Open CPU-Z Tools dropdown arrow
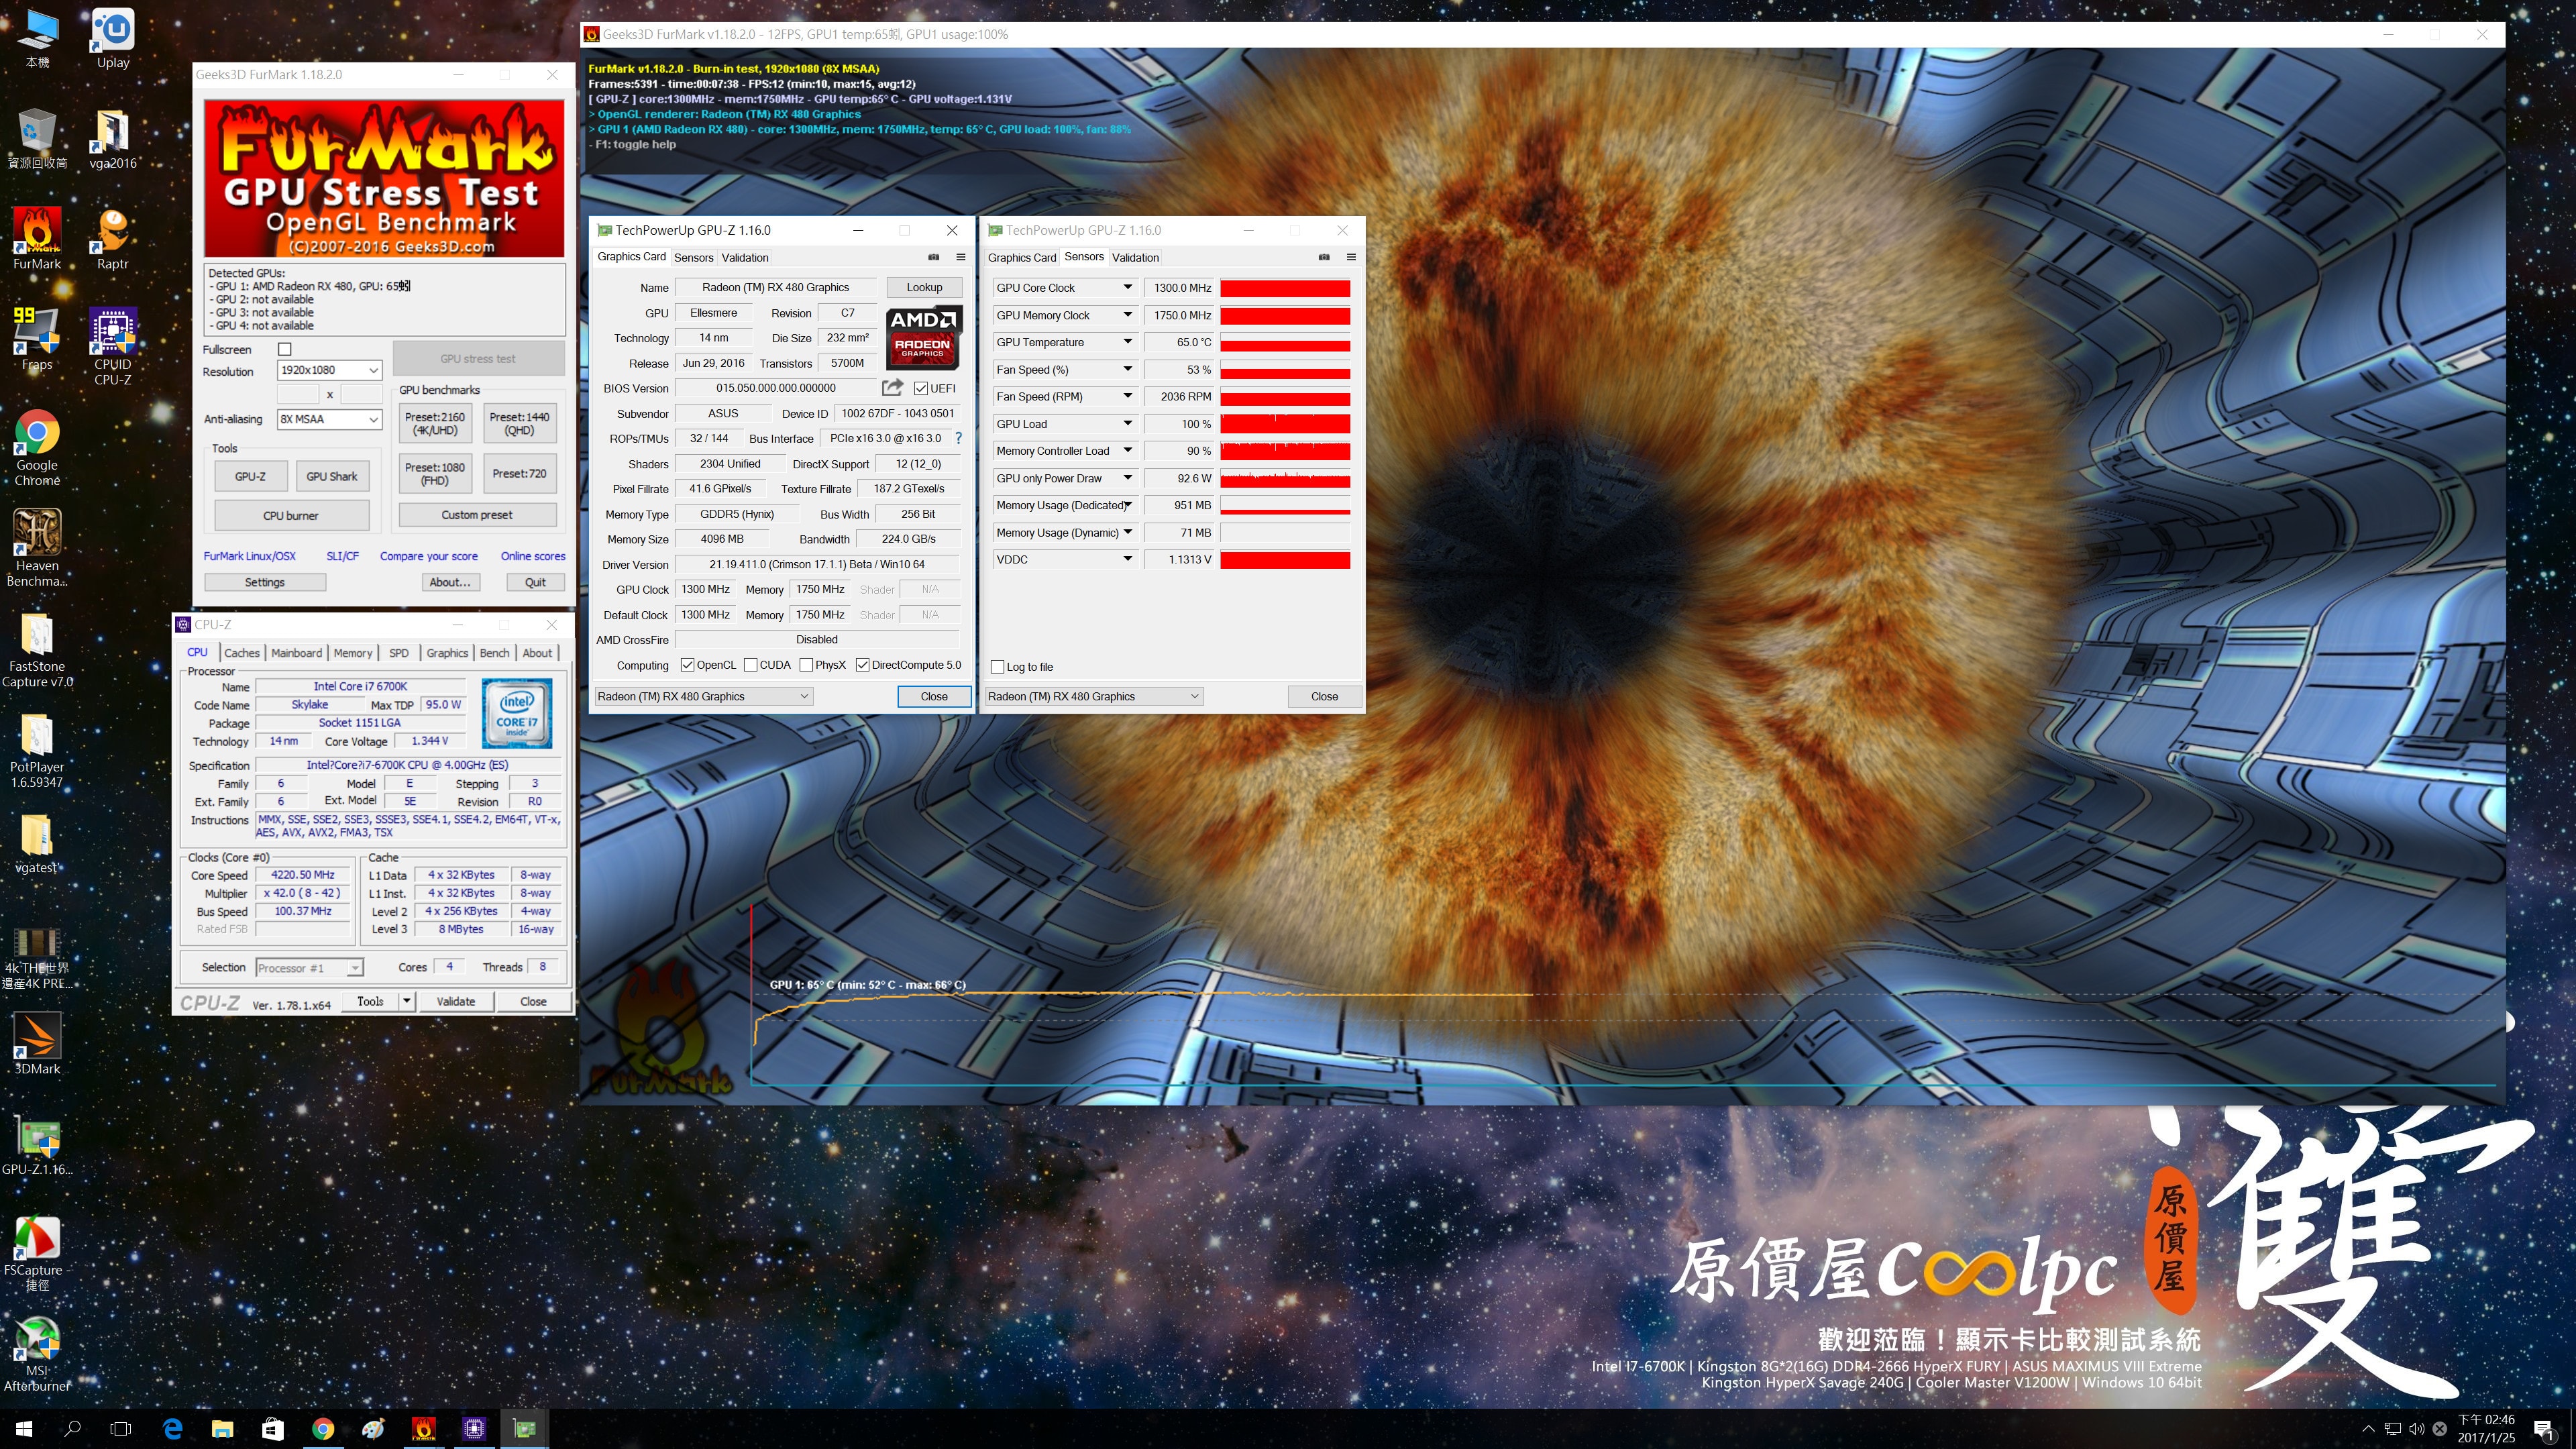 [406, 1001]
